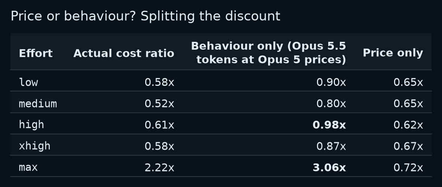Viewport: 442px width, 187px height.
Task: Click the Price only column header
Action: click(x=393, y=53)
